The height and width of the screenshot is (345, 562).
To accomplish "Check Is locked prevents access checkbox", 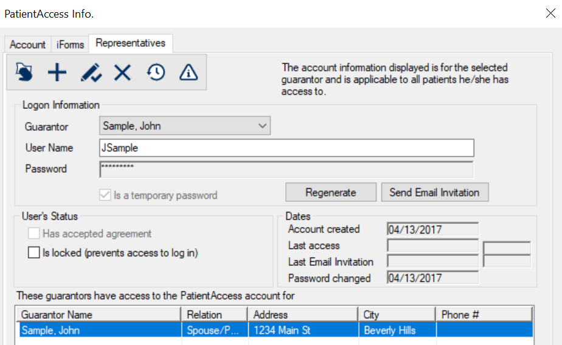I will tap(33, 253).
